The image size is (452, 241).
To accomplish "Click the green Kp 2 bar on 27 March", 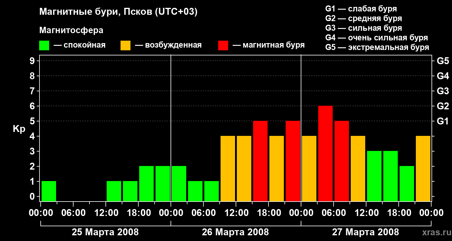I will click(x=407, y=183).
